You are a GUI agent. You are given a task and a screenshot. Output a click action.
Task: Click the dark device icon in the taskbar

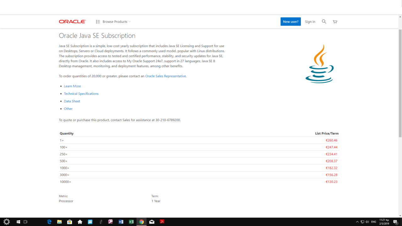pos(100,222)
